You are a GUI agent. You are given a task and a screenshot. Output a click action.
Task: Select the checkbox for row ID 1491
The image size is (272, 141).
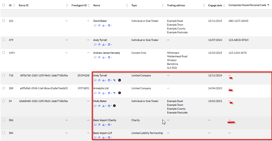[x=4, y=53]
